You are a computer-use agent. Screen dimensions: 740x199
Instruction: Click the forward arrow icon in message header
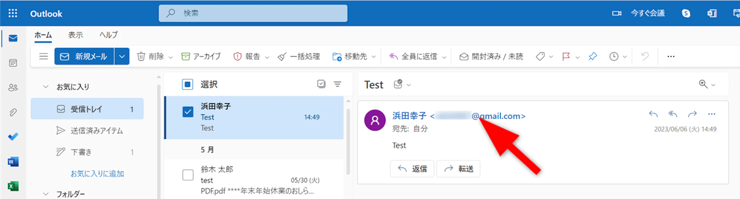tap(692, 114)
